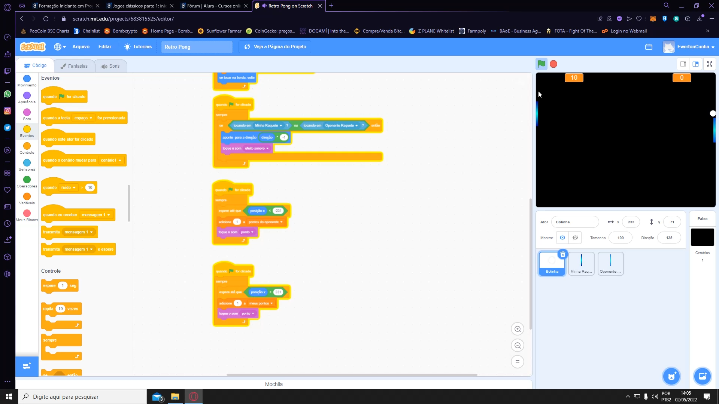Zoom out the code workspace
The height and width of the screenshot is (404, 719).
(x=518, y=345)
